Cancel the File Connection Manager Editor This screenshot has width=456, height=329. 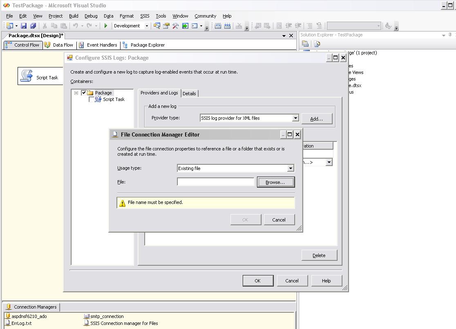(x=279, y=220)
